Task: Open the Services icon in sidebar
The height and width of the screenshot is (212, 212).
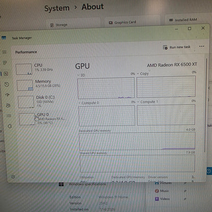Action: pos(10,126)
